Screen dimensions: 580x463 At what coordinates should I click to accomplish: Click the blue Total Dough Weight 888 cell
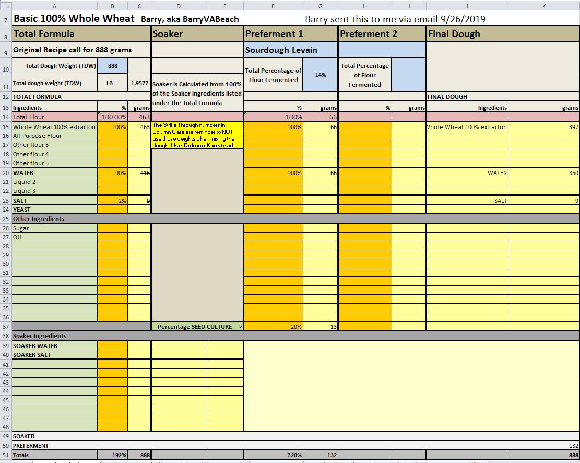tap(112, 66)
